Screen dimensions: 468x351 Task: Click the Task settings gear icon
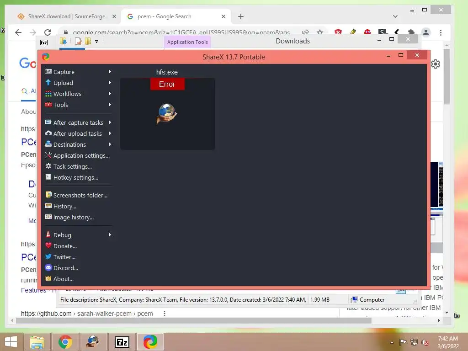(x=48, y=166)
